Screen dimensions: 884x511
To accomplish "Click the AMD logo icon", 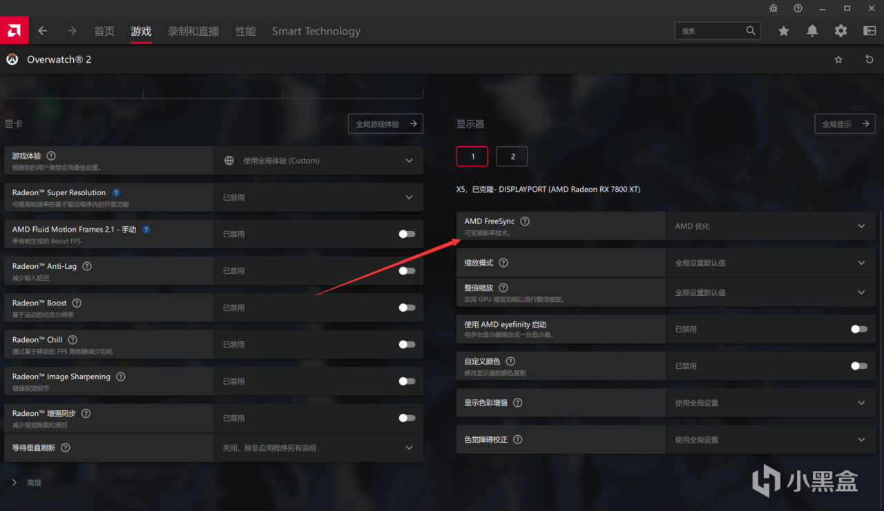I will 13,31.
